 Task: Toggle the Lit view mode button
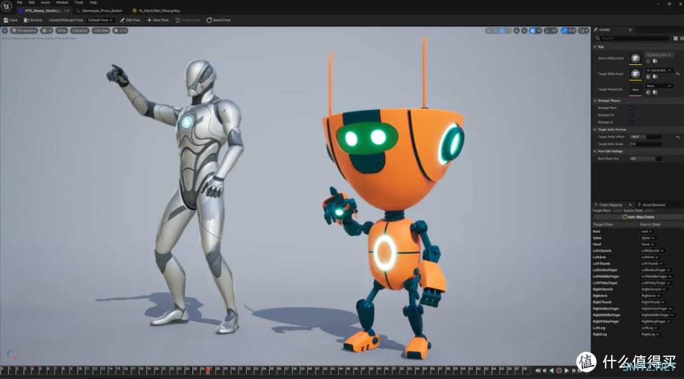47,30
